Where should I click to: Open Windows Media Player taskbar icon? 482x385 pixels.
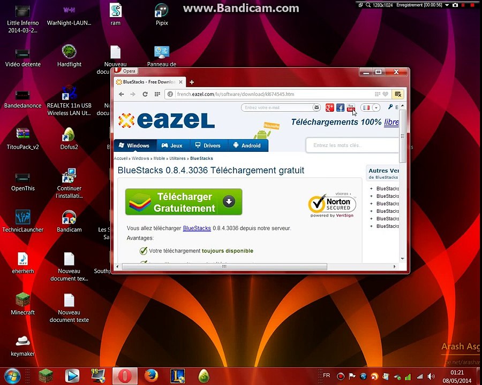(72, 375)
